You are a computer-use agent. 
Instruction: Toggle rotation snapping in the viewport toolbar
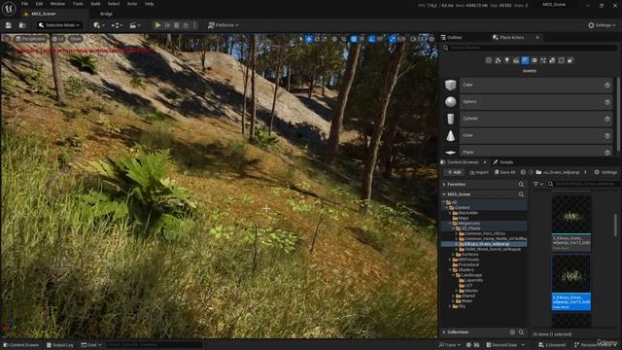click(x=371, y=39)
